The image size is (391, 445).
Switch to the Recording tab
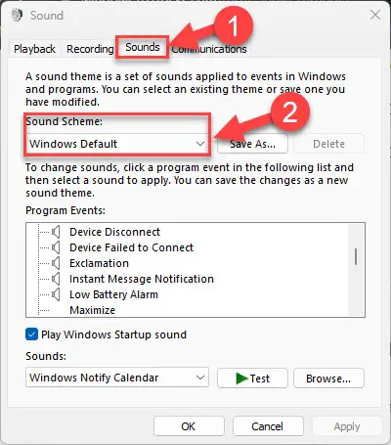[90, 49]
